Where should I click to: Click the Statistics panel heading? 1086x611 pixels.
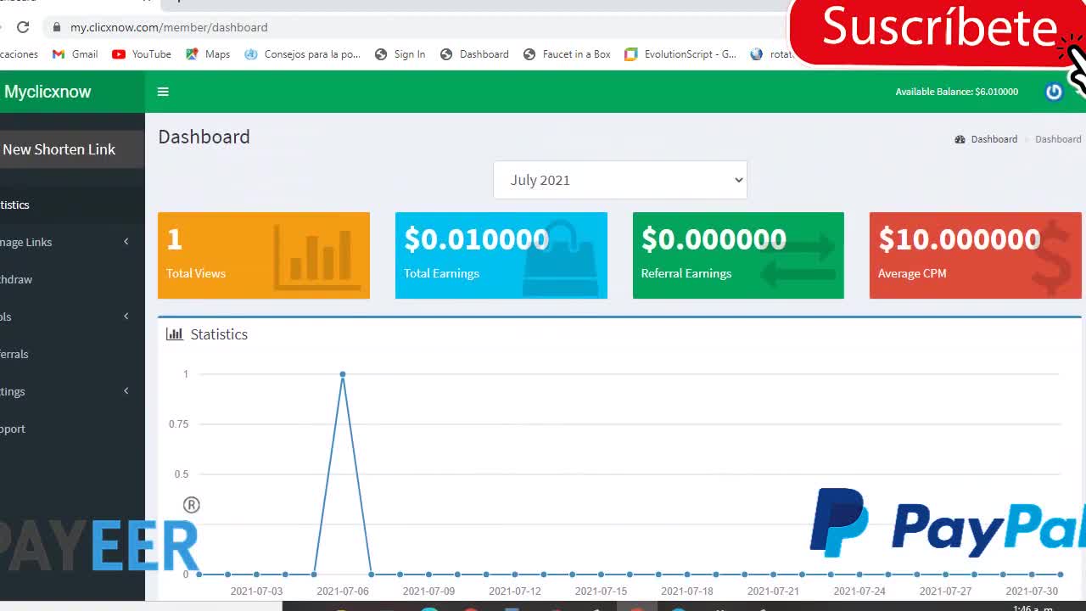(219, 334)
